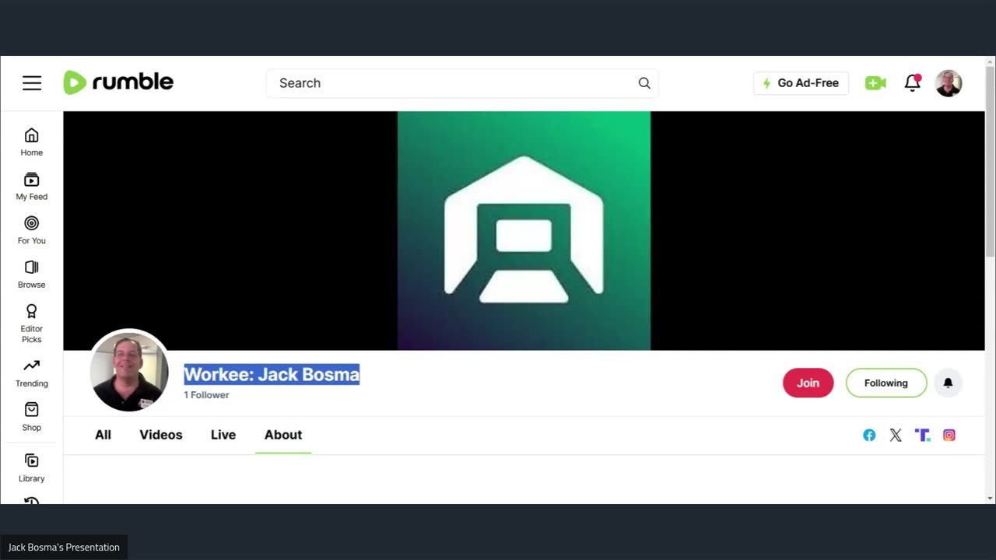This screenshot has width=996, height=560.
Task: Click the red Join button
Action: pyautogui.click(x=808, y=383)
